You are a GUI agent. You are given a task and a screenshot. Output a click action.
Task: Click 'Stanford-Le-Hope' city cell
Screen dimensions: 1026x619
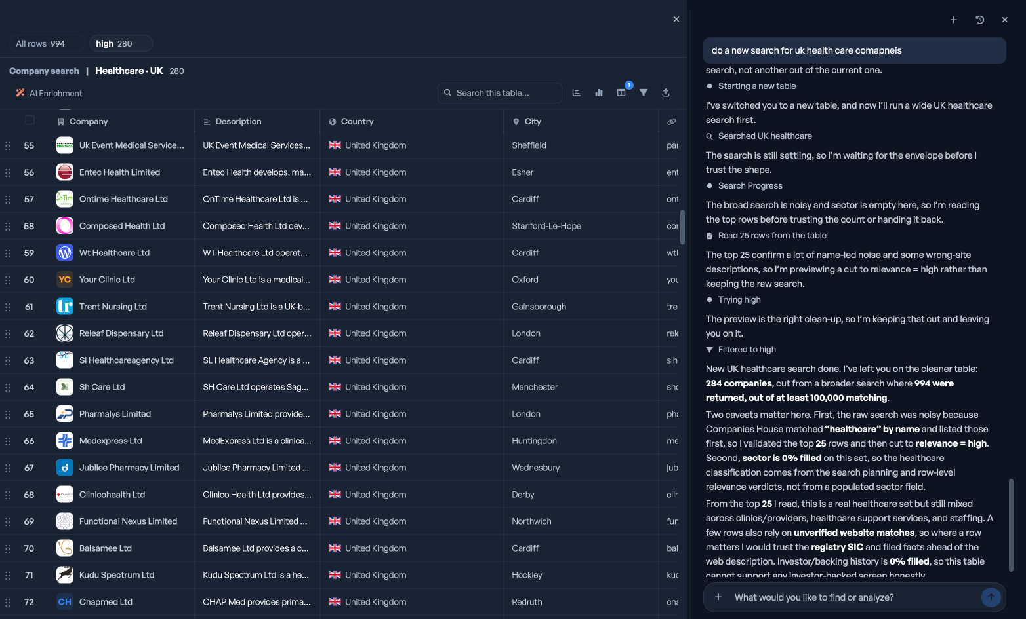tap(546, 226)
